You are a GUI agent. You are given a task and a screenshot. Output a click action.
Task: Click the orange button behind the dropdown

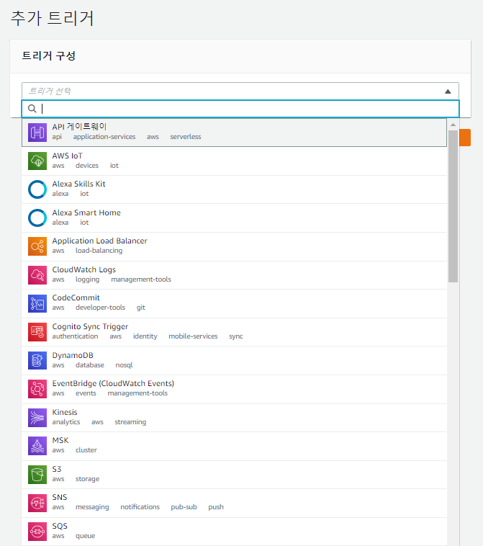(465, 138)
